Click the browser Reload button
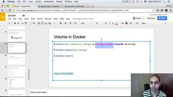Viewport: 173px width, 97px height. click(x=10, y=10)
